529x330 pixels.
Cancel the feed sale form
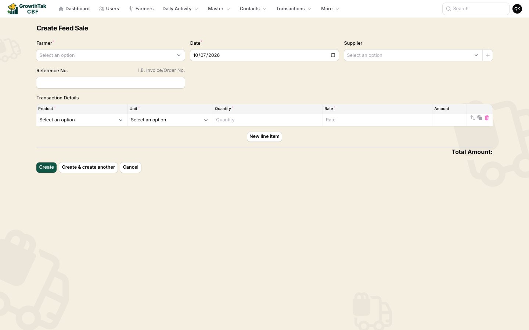point(130,167)
